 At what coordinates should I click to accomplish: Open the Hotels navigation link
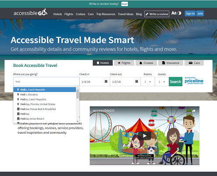(57, 14)
